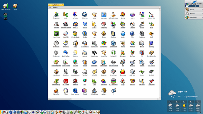Select the BeMines game icon

click(75, 81)
